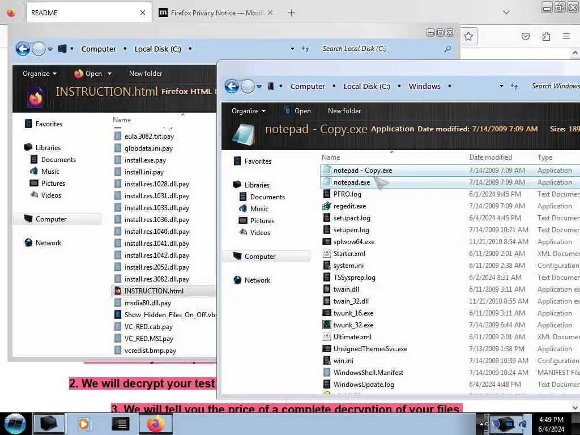The height and width of the screenshot is (435, 580).
Task: Refresh the Local Disk (C:) folder view
Action: click(305, 49)
